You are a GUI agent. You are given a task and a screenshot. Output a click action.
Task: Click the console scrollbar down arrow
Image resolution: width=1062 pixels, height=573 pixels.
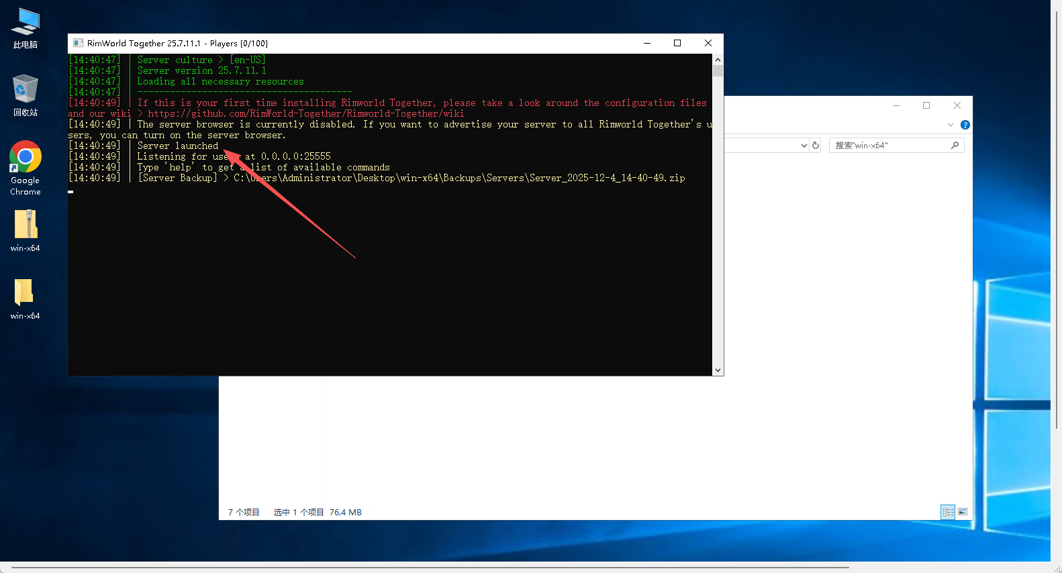click(718, 370)
